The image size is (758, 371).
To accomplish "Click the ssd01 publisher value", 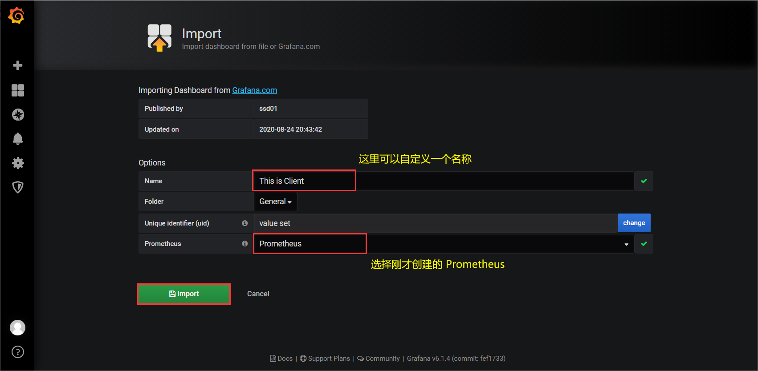I will point(268,109).
